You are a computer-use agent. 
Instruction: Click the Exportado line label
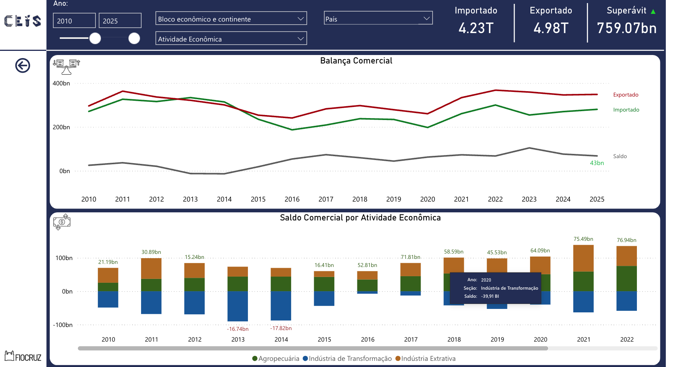point(626,95)
